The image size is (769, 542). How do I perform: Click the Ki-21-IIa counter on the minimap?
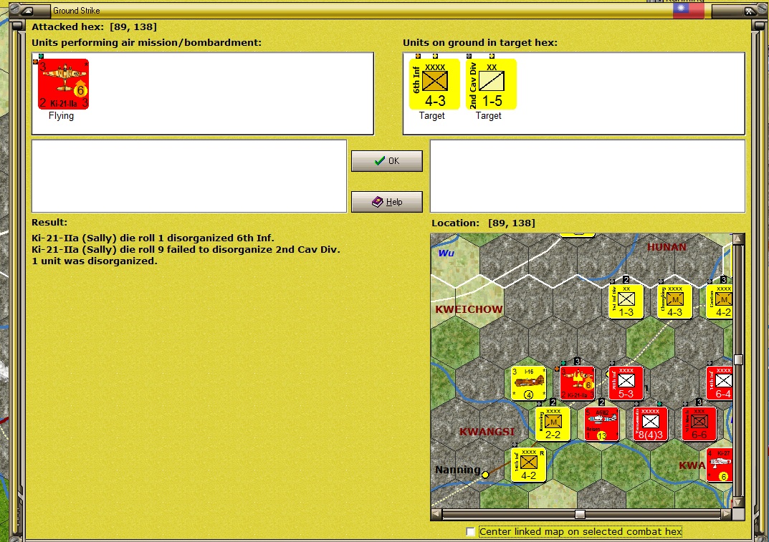(577, 383)
